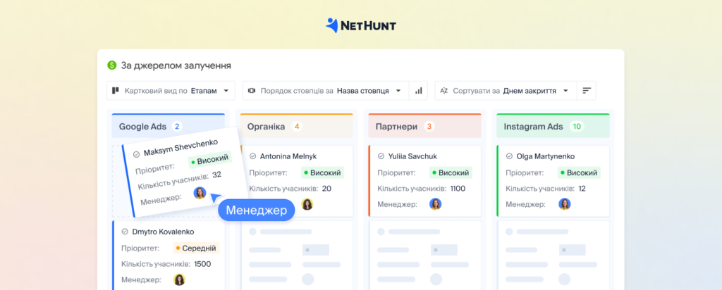Viewport: 722px width, 290px height.
Task: Open the Картковий вид по Етапам dropdown
Action: coord(171,91)
